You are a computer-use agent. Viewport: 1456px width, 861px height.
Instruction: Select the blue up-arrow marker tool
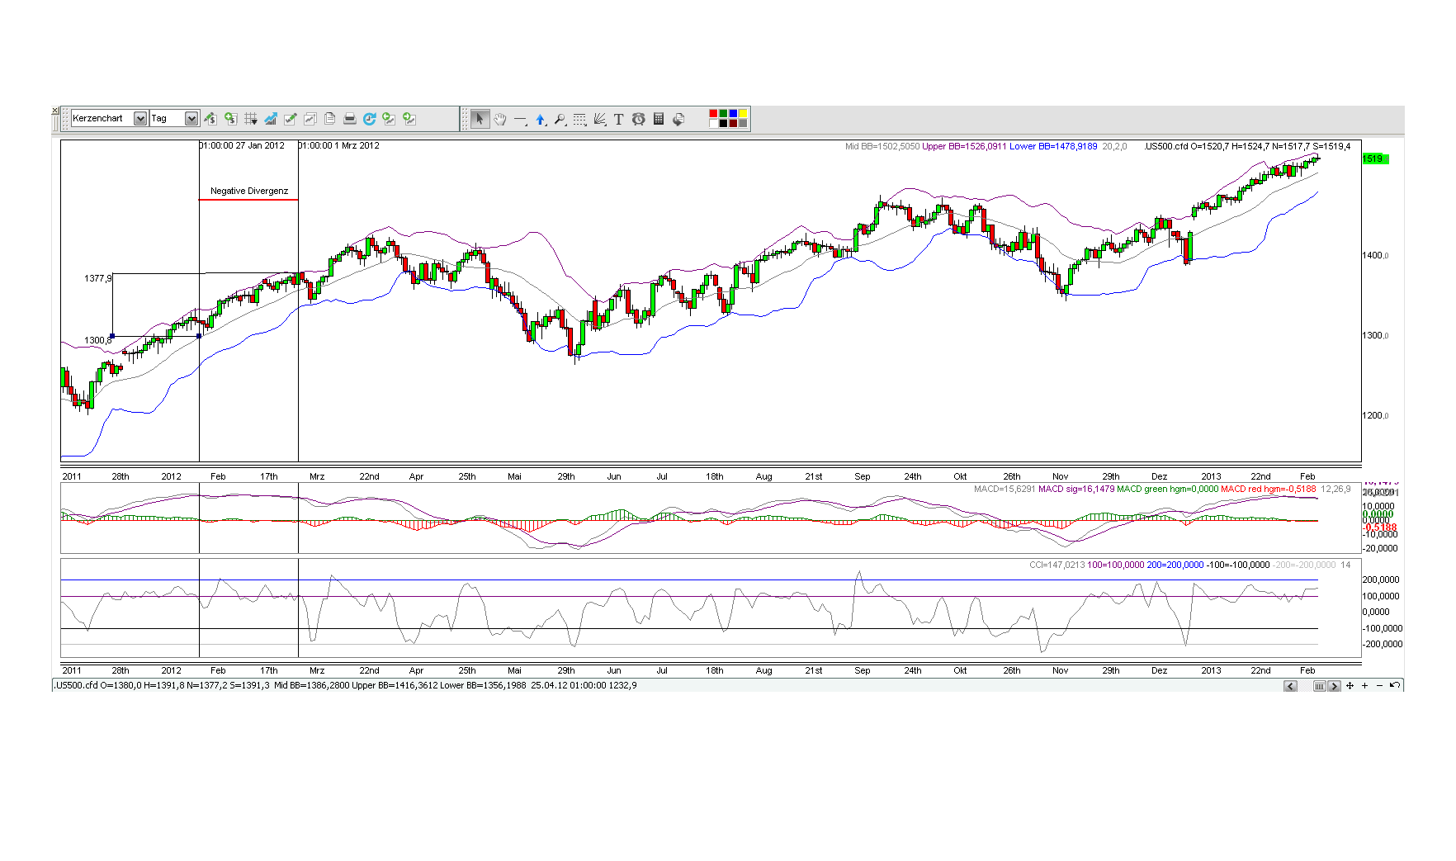pyautogui.click(x=540, y=119)
